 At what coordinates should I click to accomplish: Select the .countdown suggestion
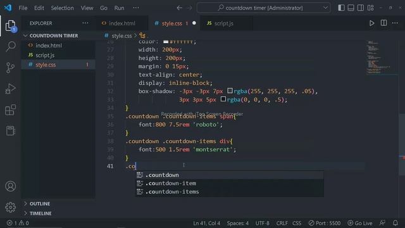(x=230, y=175)
